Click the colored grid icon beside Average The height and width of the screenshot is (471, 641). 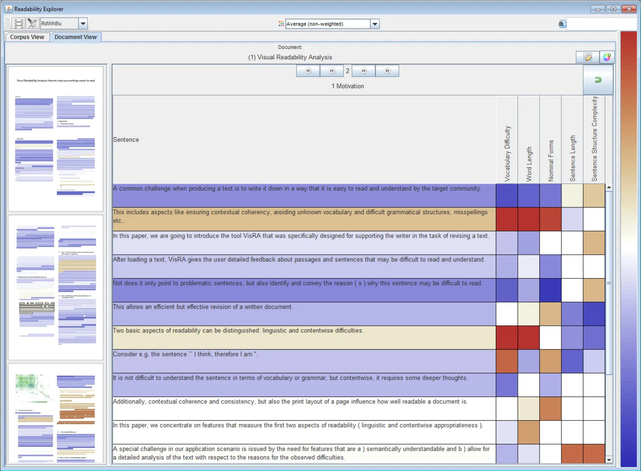point(281,24)
